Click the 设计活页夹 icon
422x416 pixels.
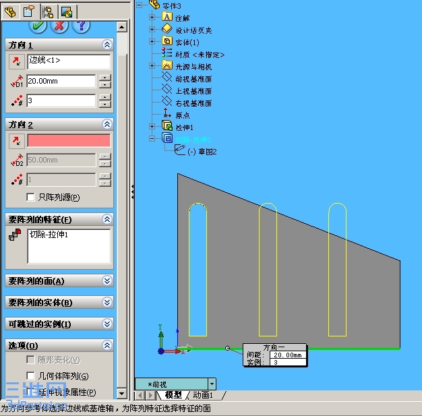click(x=167, y=28)
